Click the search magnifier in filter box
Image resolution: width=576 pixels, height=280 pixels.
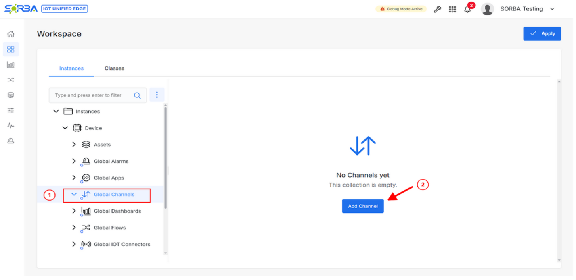[x=137, y=95]
